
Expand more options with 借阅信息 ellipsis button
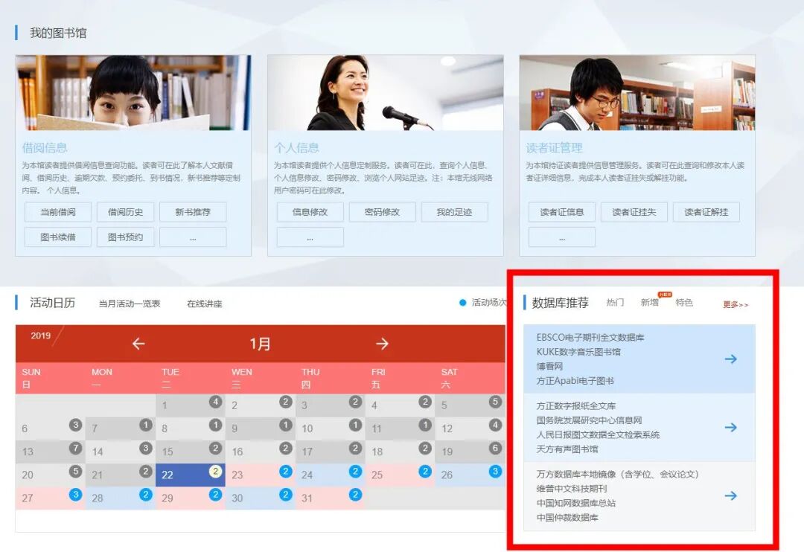pos(193,236)
